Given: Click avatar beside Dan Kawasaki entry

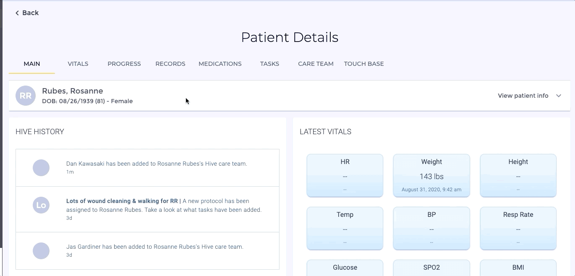Looking at the screenshot, I should [x=41, y=168].
